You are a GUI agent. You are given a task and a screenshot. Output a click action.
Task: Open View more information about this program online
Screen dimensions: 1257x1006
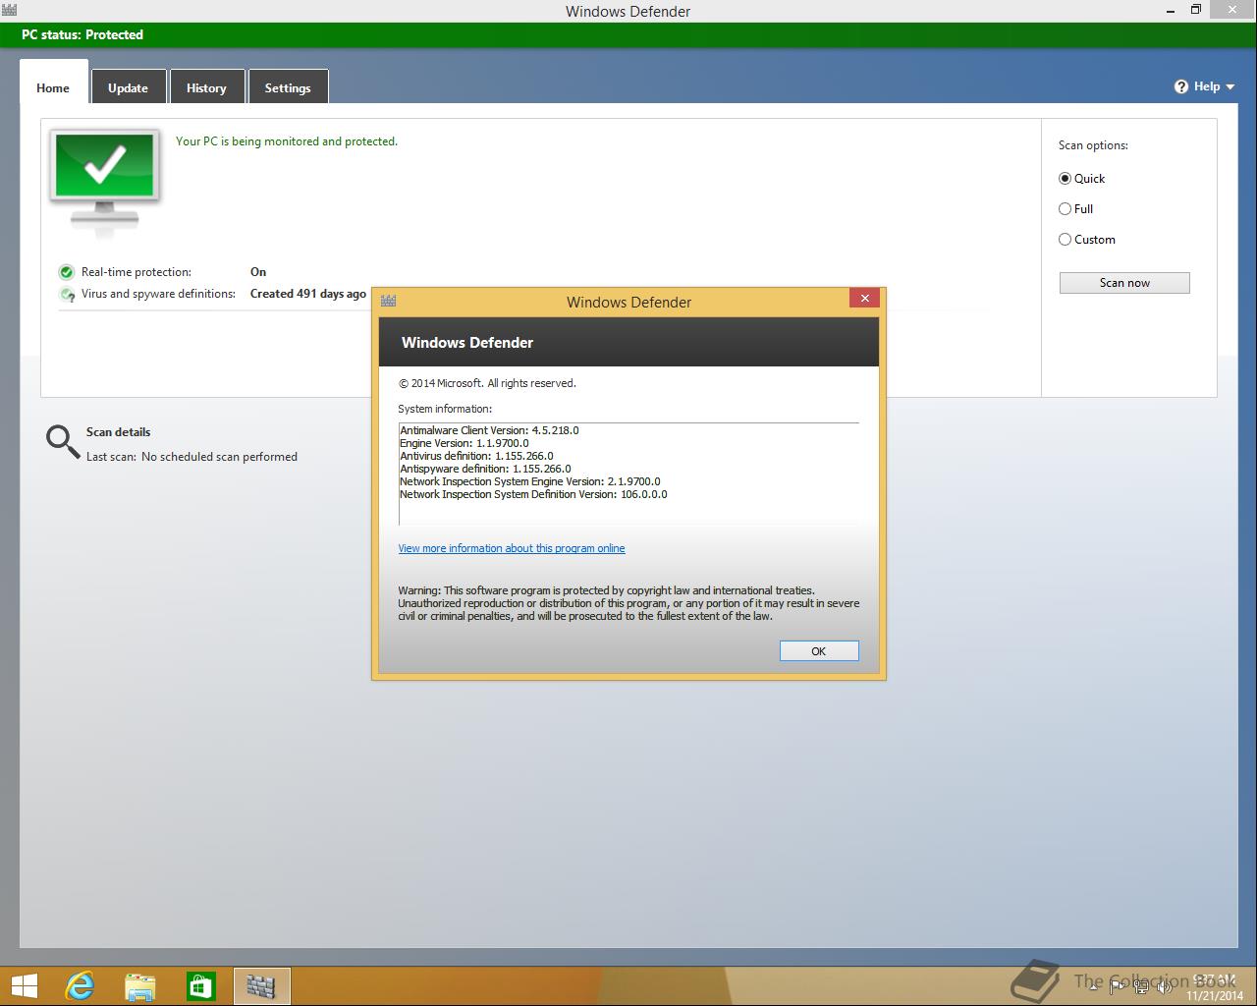click(512, 548)
